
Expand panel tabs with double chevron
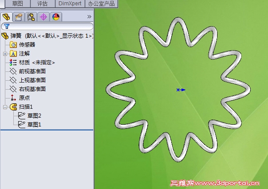pyautogui.click(x=89, y=16)
